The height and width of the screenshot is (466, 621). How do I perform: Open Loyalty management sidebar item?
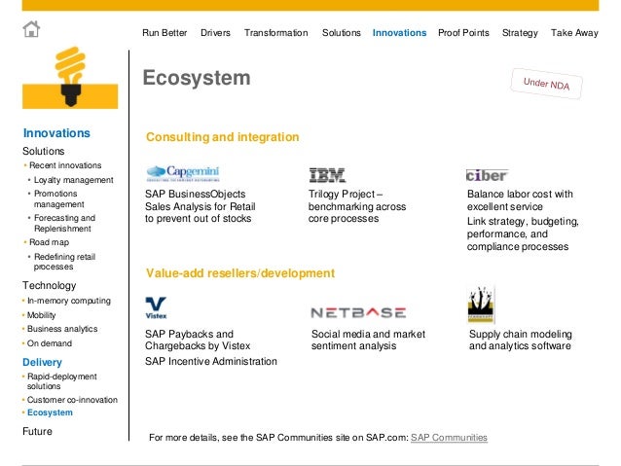coord(74,180)
